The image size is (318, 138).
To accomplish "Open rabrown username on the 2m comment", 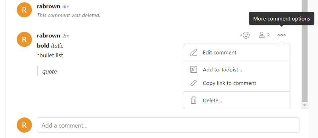I will [48, 36].
